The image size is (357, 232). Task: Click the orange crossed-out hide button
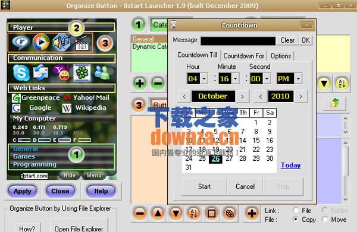229,214
